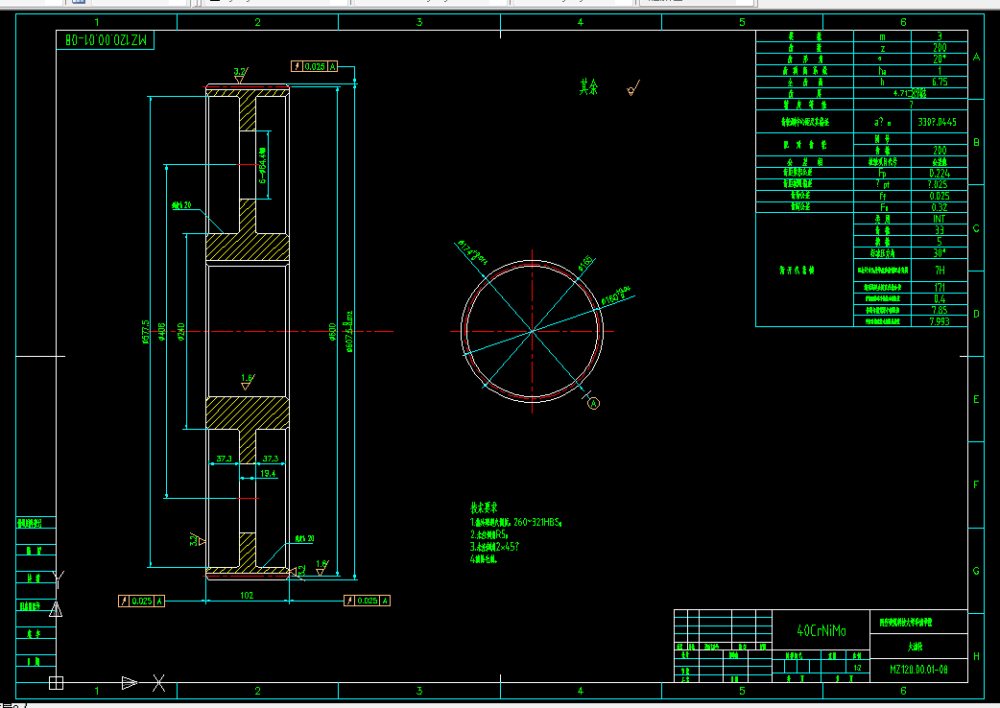Click the UCS origin square icon
Screen dimensions: 1000x708
point(56,682)
